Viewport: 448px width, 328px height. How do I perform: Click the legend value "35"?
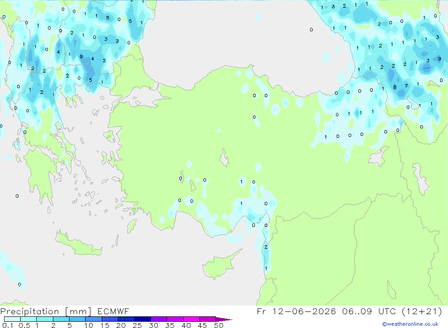[x=170, y=325]
